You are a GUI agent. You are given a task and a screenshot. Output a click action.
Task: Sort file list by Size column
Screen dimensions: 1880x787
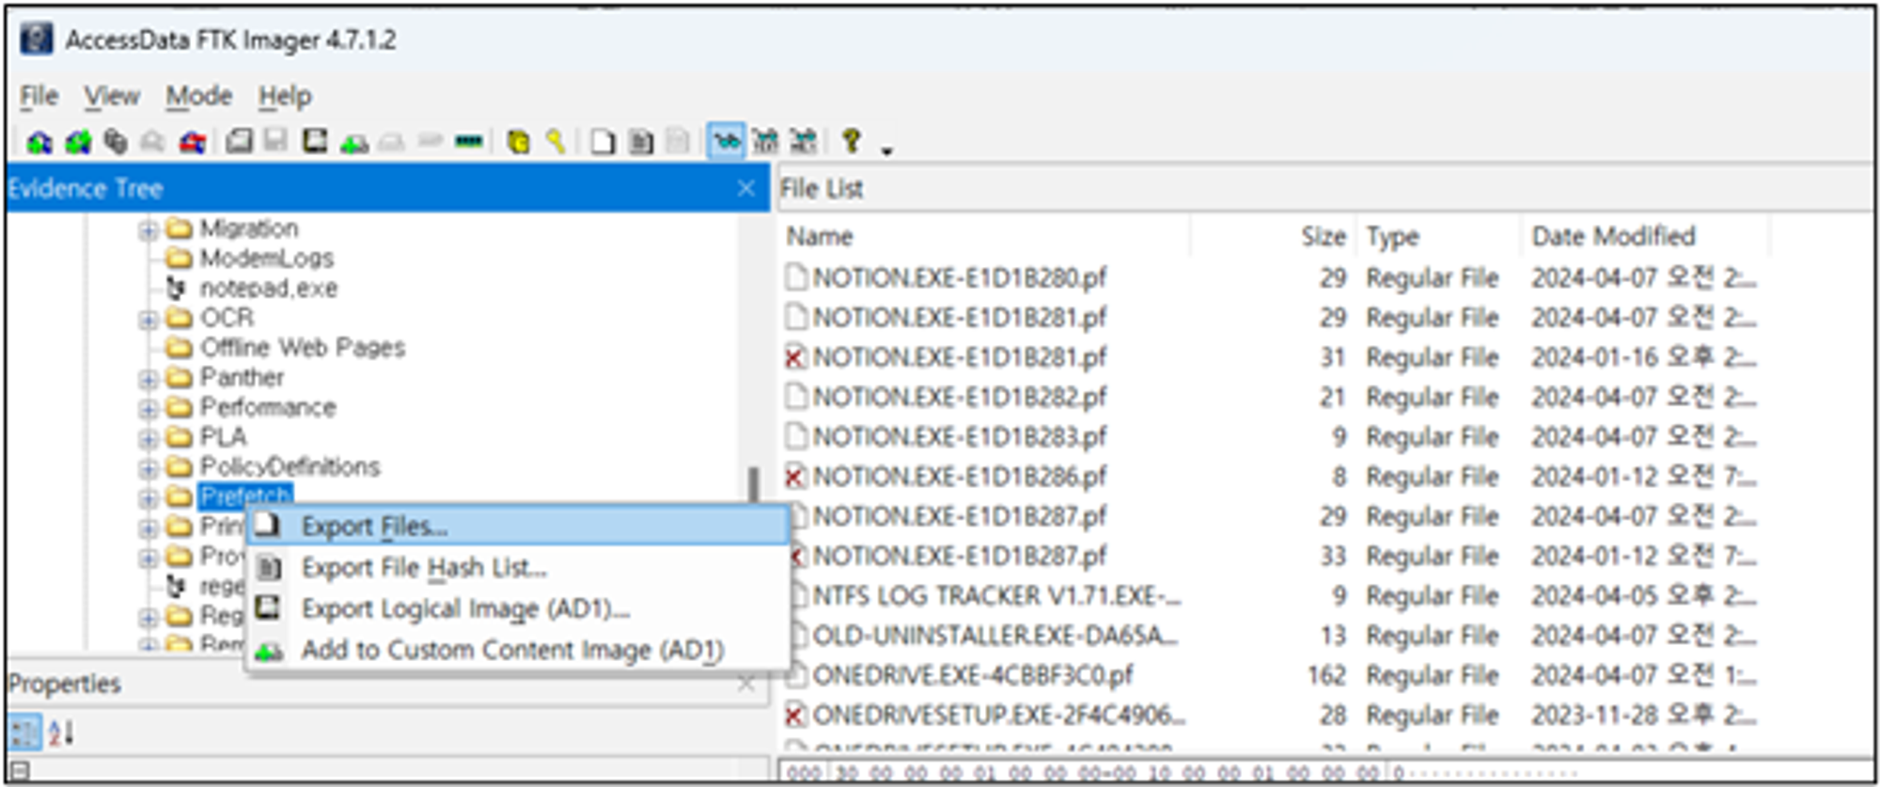pyautogui.click(x=1273, y=236)
